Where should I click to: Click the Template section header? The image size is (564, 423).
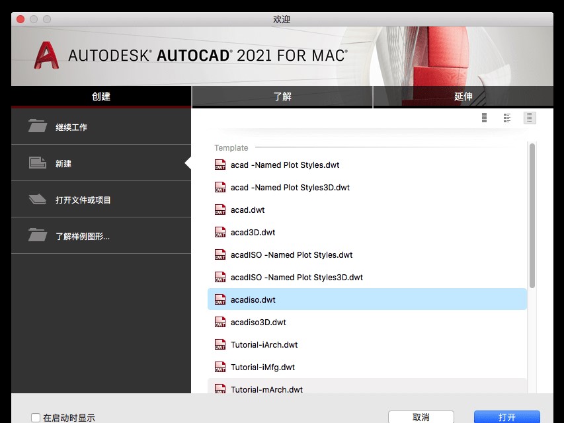(x=231, y=148)
